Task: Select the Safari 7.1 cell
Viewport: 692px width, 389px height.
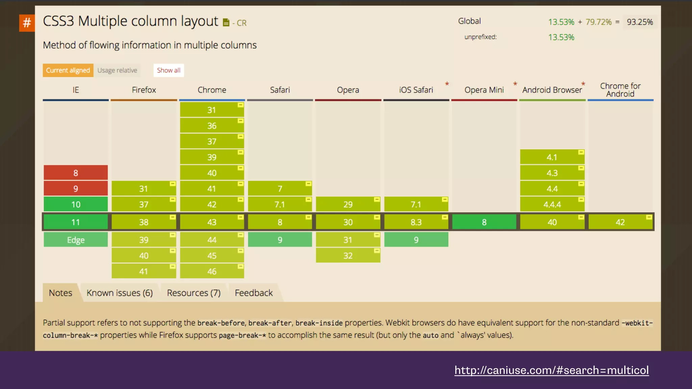Action: click(x=280, y=204)
